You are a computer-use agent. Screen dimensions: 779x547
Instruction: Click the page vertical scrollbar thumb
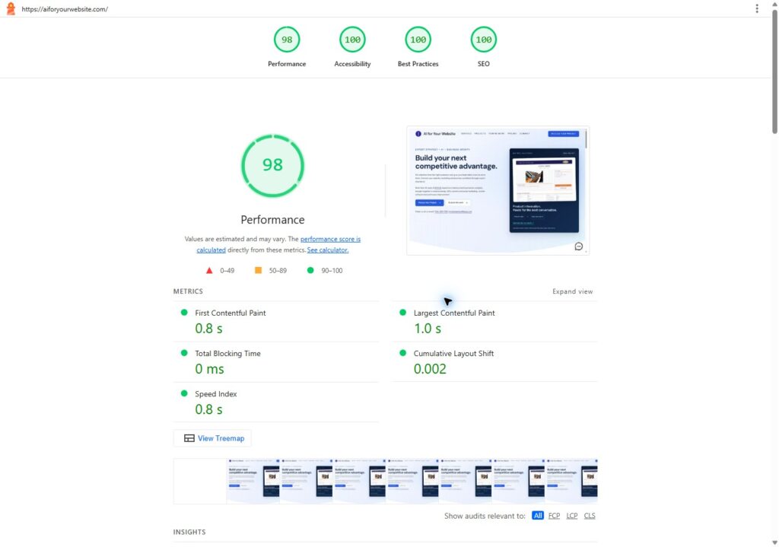click(x=774, y=72)
